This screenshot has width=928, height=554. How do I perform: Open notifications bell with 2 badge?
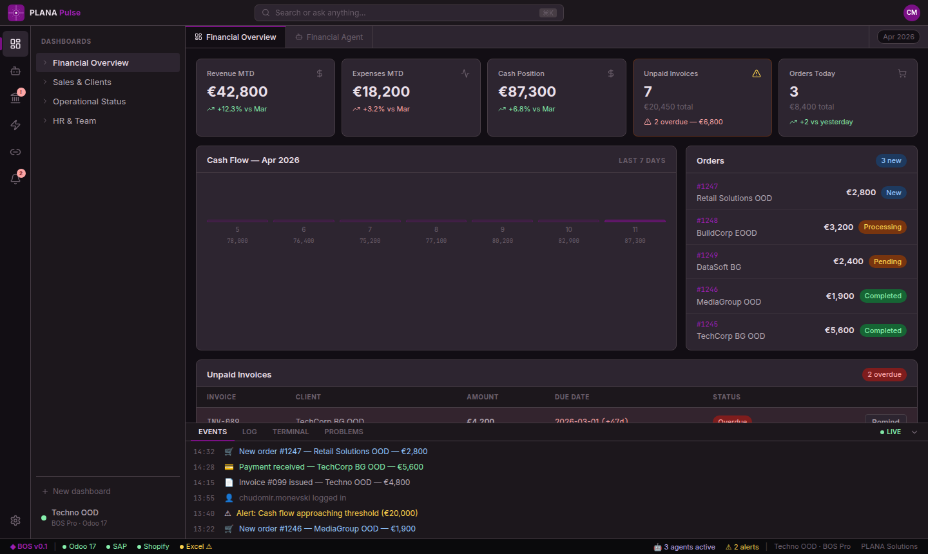15,179
